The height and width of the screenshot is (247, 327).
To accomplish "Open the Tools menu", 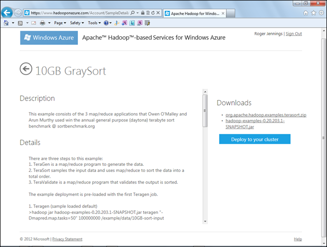I will 94,23.
